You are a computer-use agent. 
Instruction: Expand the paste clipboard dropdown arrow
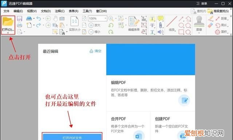point(67,25)
